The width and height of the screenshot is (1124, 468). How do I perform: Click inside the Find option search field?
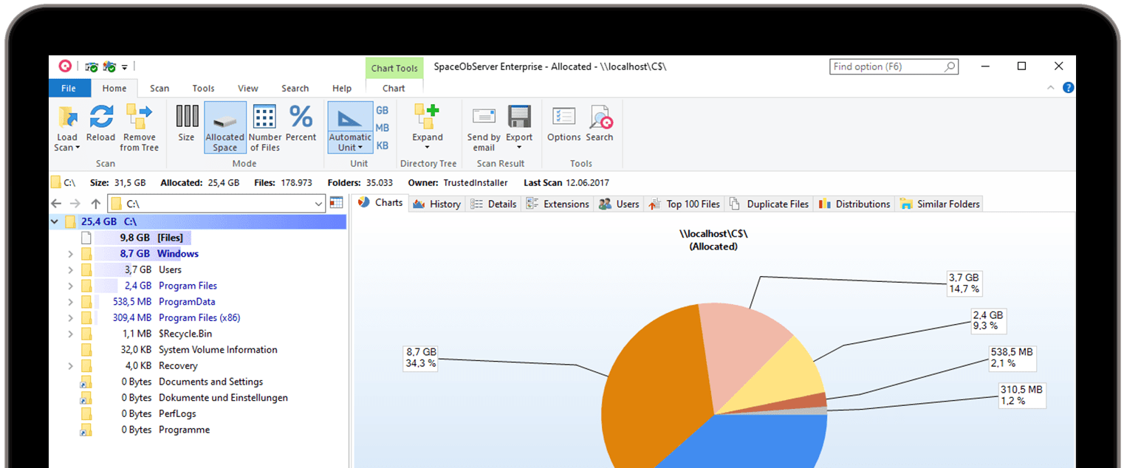coord(886,66)
